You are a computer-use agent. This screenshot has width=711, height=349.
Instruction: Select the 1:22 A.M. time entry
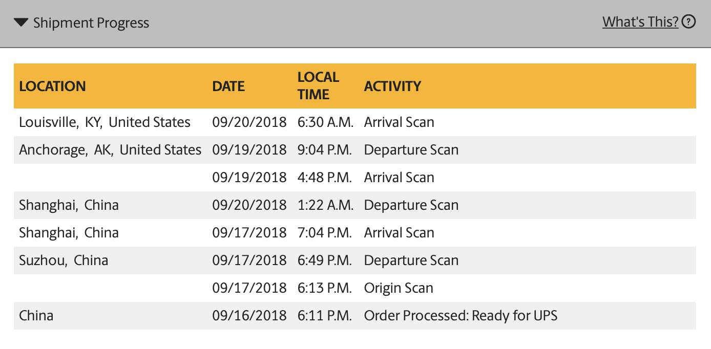coord(325,205)
